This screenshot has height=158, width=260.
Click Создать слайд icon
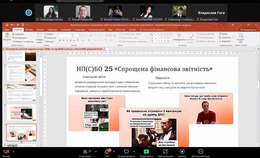[x=39, y=35]
